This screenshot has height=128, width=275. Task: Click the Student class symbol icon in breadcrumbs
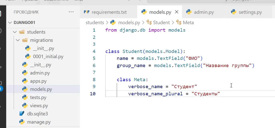pos(149,22)
